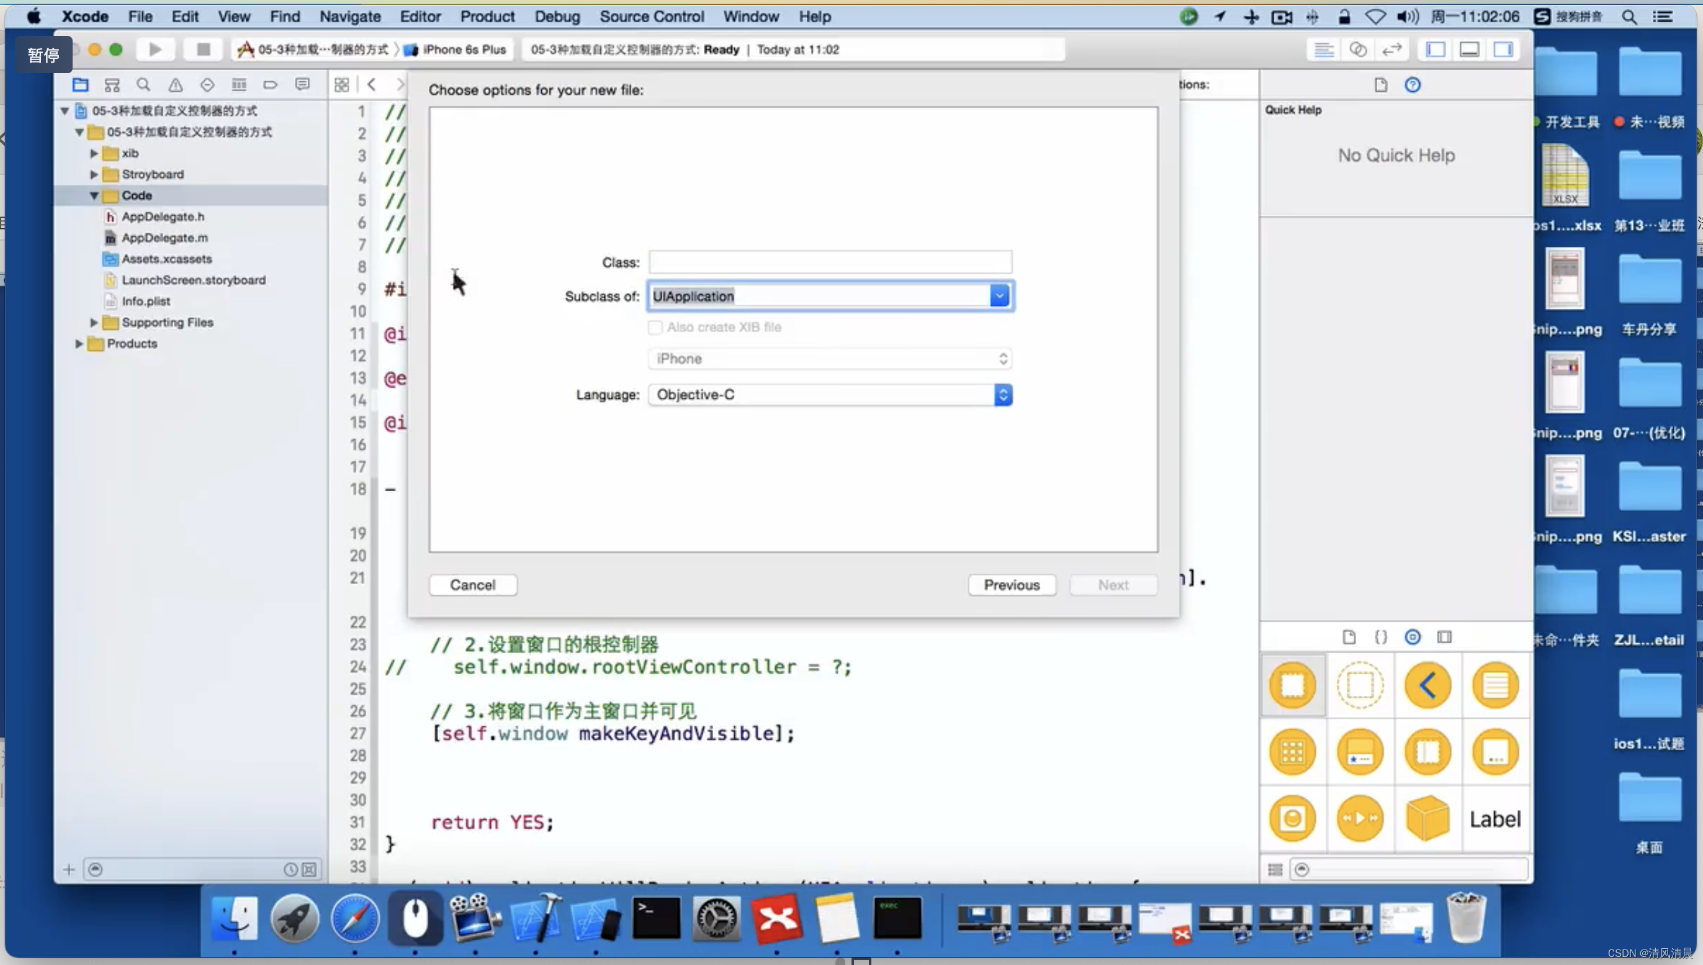Select the Language Objective-C dropdown
Image resolution: width=1703 pixels, height=965 pixels.
[x=829, y=395]
